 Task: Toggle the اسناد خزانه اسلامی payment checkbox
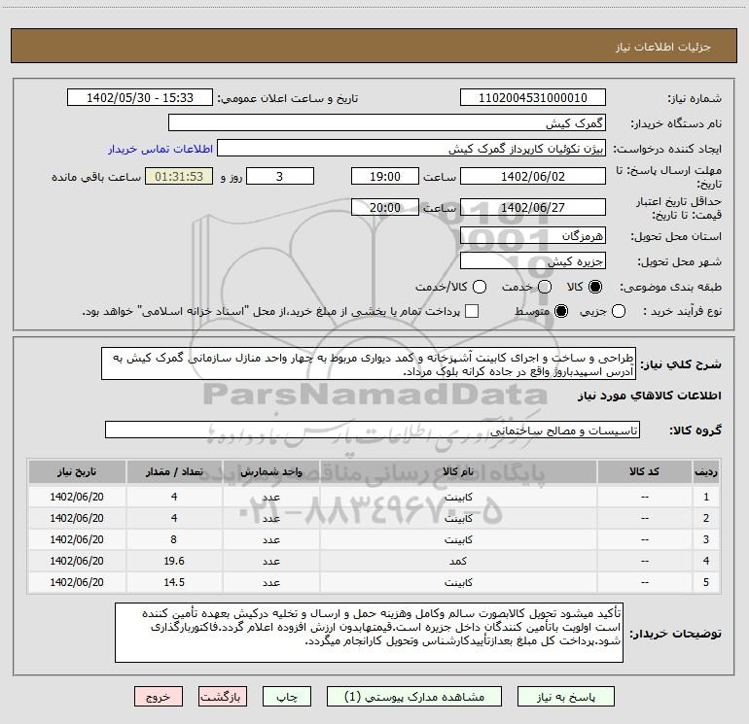[472, 311]
